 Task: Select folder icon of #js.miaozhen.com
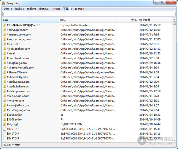(4, 49)
